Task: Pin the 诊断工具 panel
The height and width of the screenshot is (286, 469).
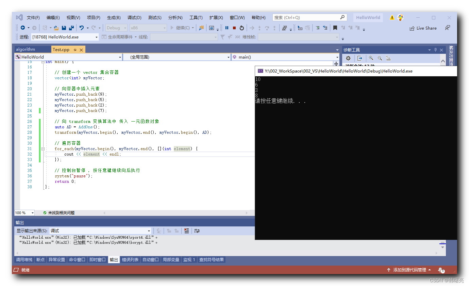Action: 435,50
